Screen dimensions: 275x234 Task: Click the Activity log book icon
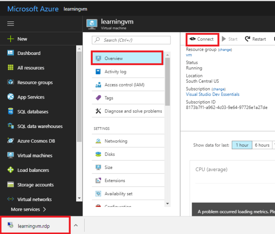98,71
